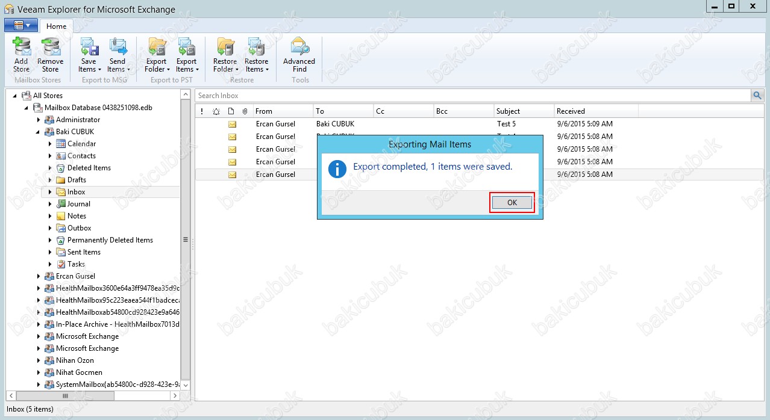Select the Inbox folder in tree

[x=76, y=192]
